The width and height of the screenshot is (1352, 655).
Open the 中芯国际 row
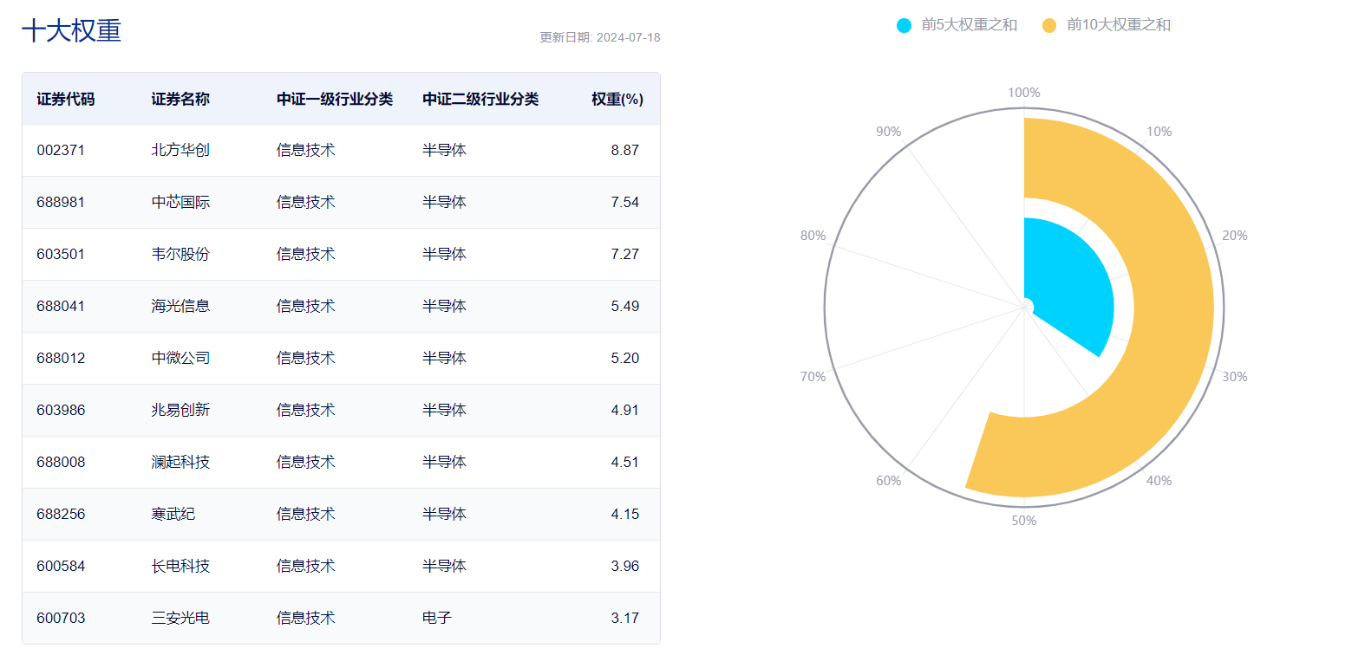tap(180, 202)
